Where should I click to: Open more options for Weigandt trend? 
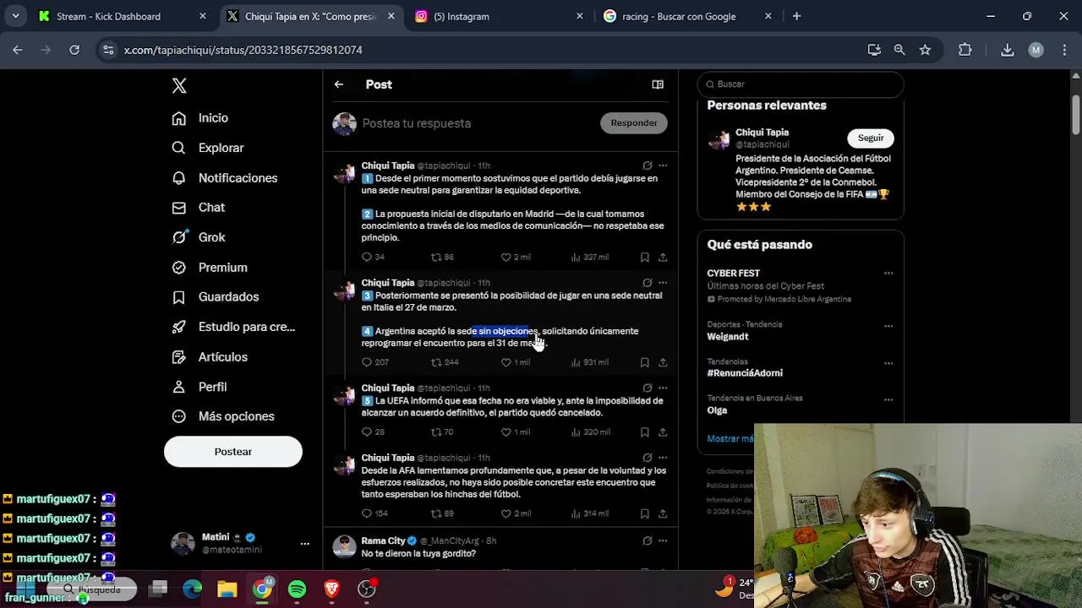[x=888, y=326]
